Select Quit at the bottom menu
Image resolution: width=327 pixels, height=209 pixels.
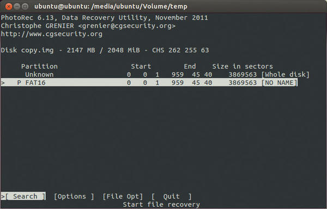tap(172, 196)
